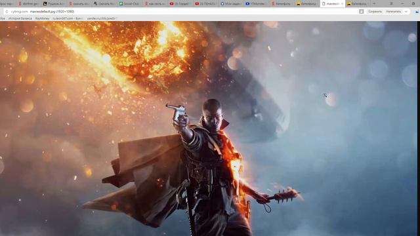
Task: Switch to the Мои задачи tab
Action: click(x=230, y=4)
